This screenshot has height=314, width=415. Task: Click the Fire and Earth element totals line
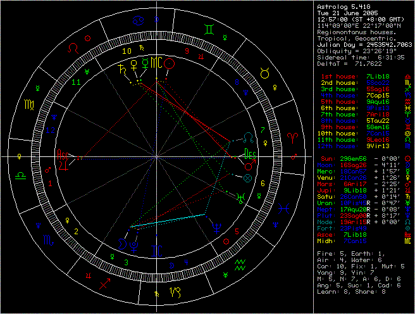pyautogui.click(x=350, y=254)
